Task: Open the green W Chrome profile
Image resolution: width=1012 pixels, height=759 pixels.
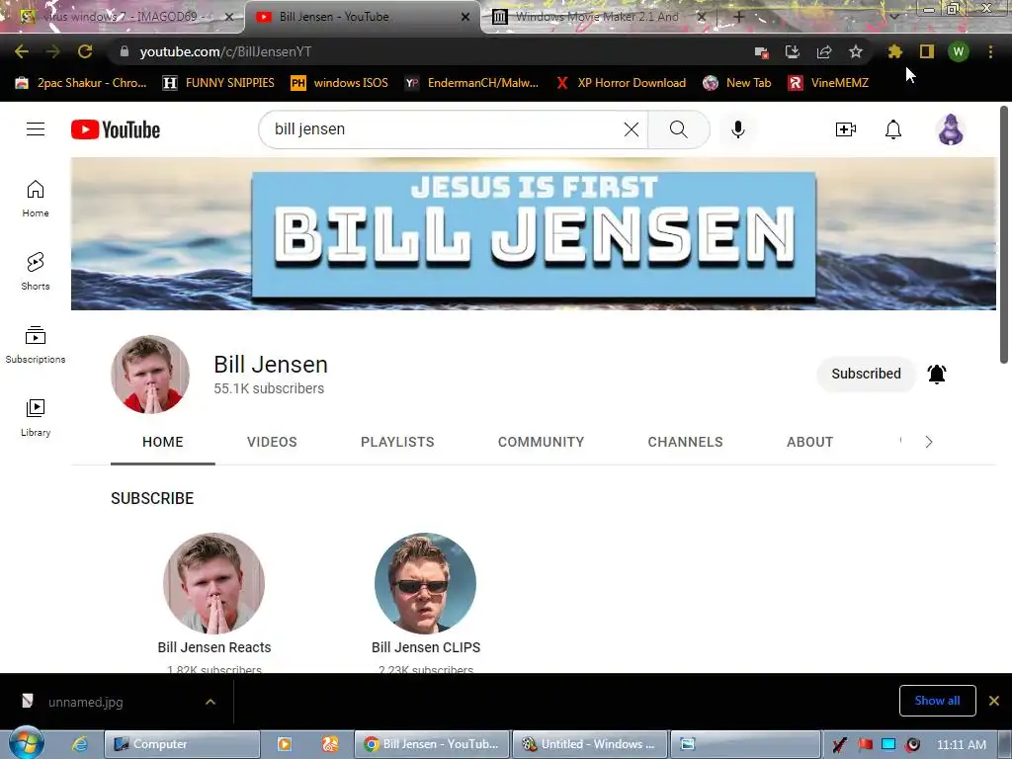Action: click(959, 51)
